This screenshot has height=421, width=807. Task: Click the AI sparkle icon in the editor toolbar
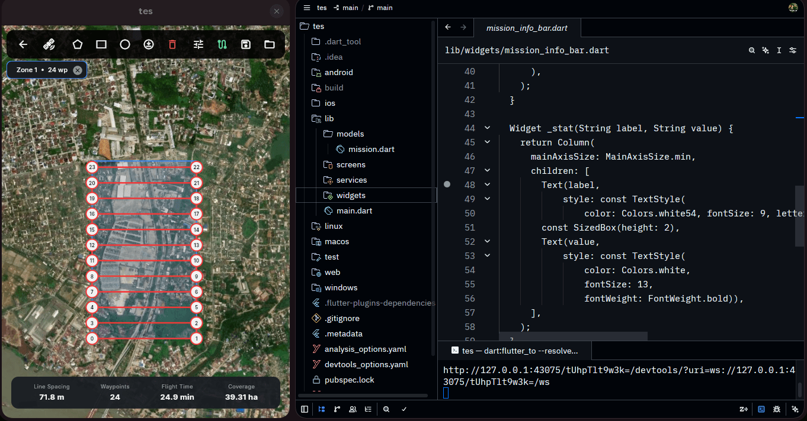tap(766, 51)
